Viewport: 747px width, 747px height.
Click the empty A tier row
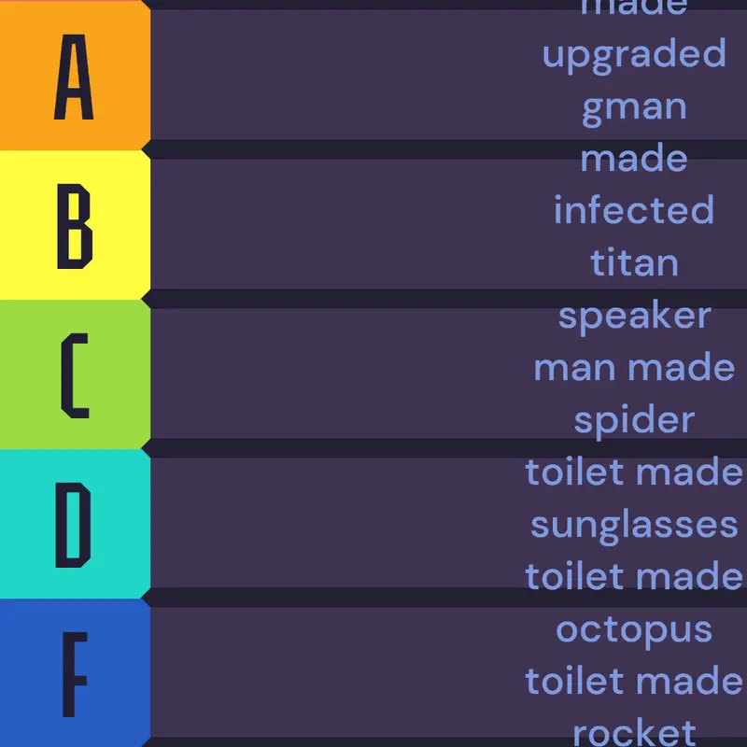click(449, 75)
